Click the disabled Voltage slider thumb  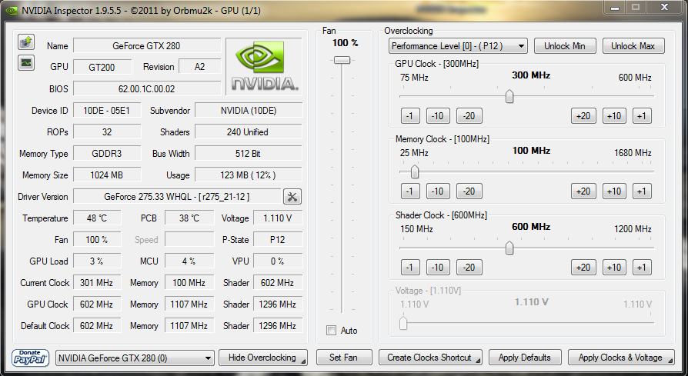tap(403, 324)
